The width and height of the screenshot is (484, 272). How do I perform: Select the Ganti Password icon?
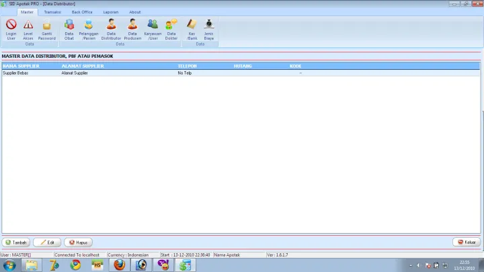click(x=47, y=30)
